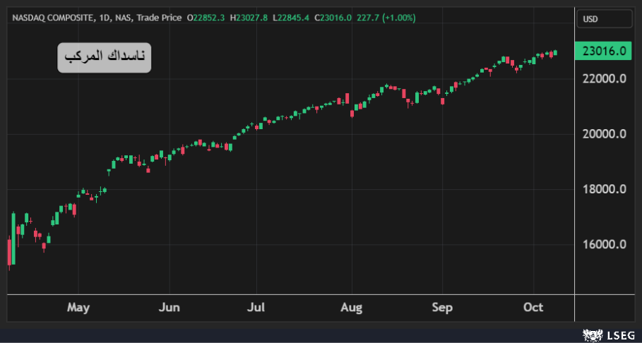Click the 22000.0 price axis label
This screenshot has width=642, height=343.
602,78
